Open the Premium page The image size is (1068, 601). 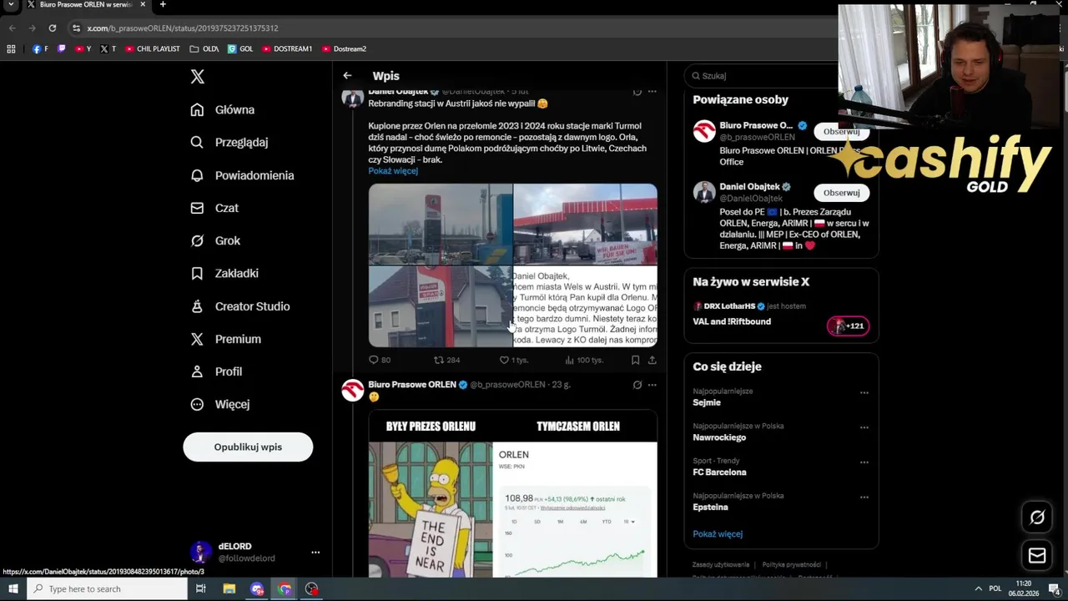point(226,339)
